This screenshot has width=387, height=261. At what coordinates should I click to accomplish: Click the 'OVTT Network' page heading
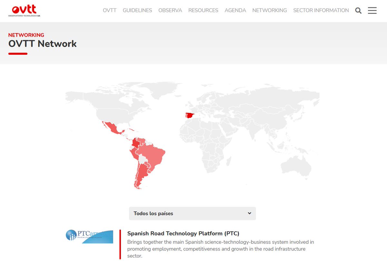43,44
